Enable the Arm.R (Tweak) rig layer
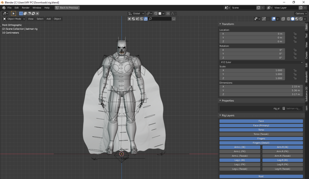This screenshot has height=179, width=309. 283,156
